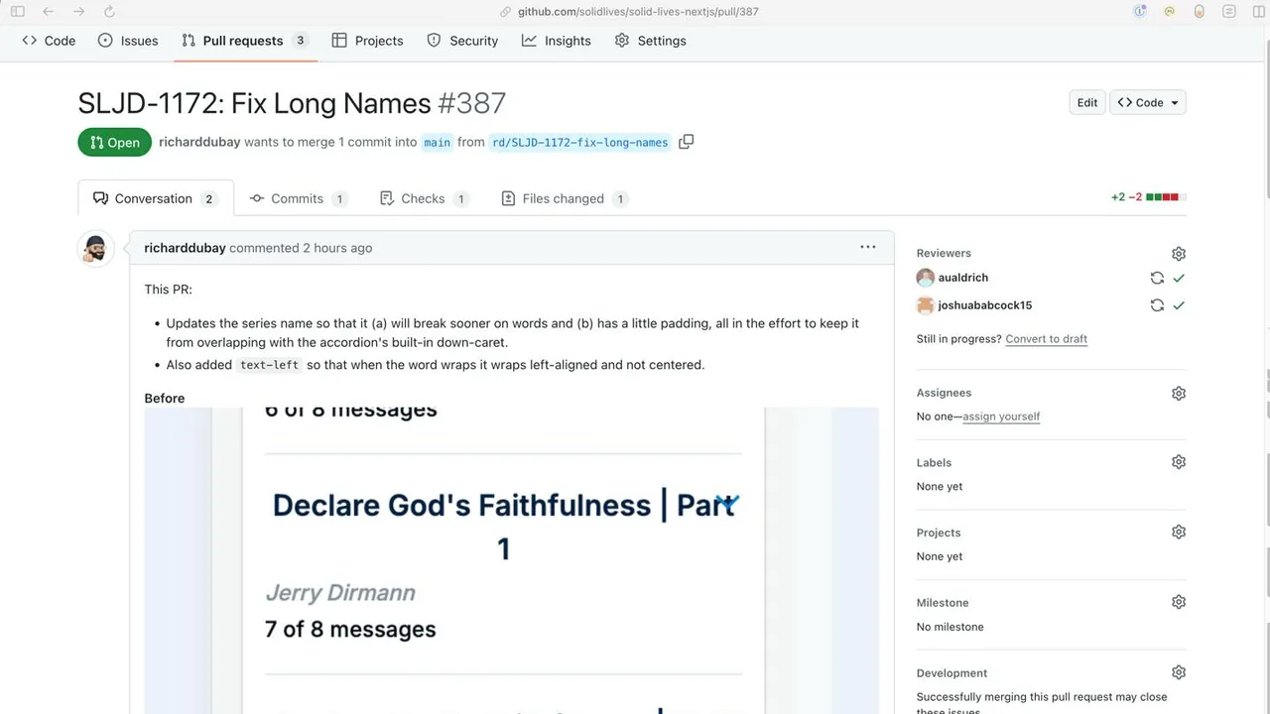The image size is (1270, 714).
Task: Open the browser controls sliders icon
Action: [1229, 12]
